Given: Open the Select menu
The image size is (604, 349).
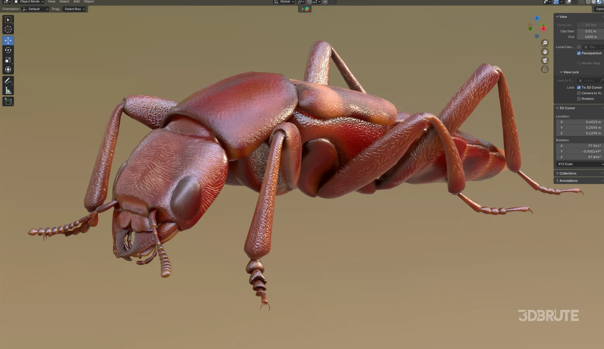Looking at the screenshot, I should (x=64, y=2).
